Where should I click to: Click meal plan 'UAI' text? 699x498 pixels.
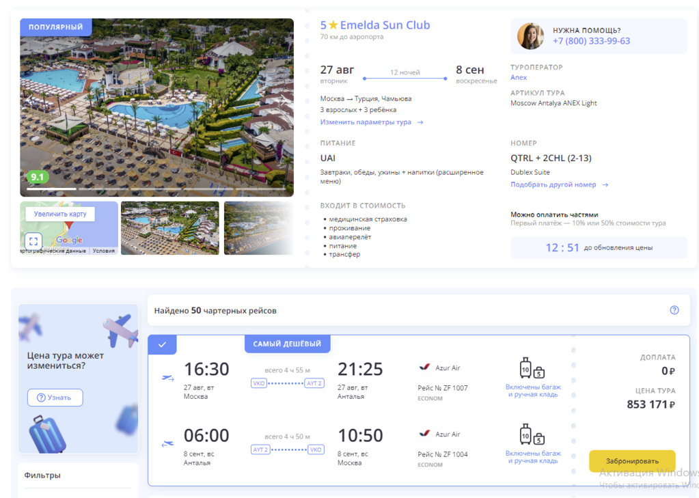[x=328, y=158]
